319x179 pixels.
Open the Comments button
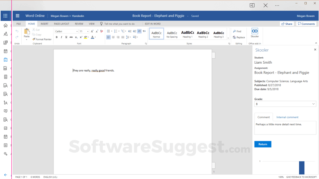coord(306,24)
